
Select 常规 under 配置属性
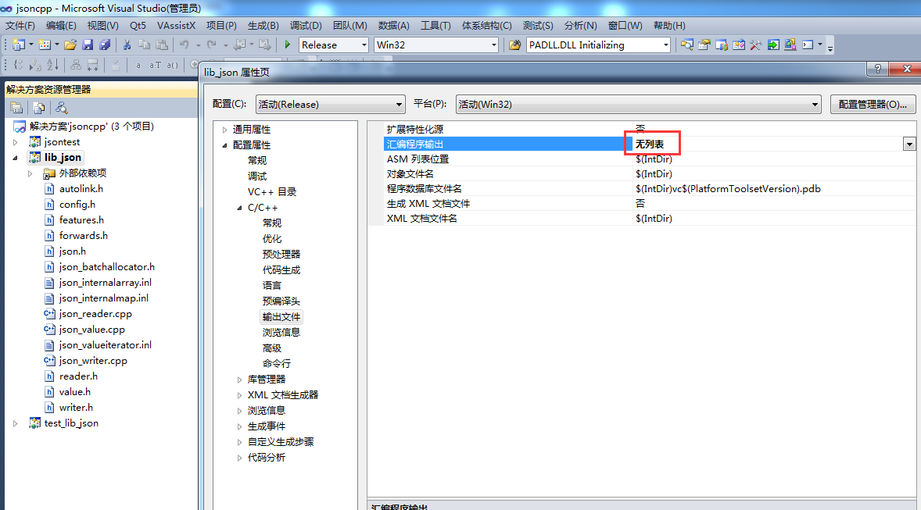[257, 161]
